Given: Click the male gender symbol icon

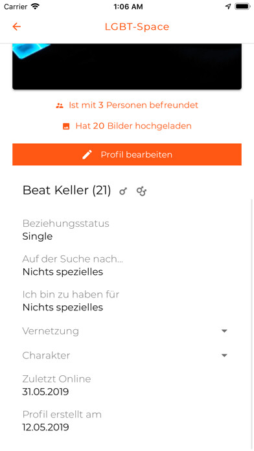Looking at the screenshot, I should (x=123, y=191).
